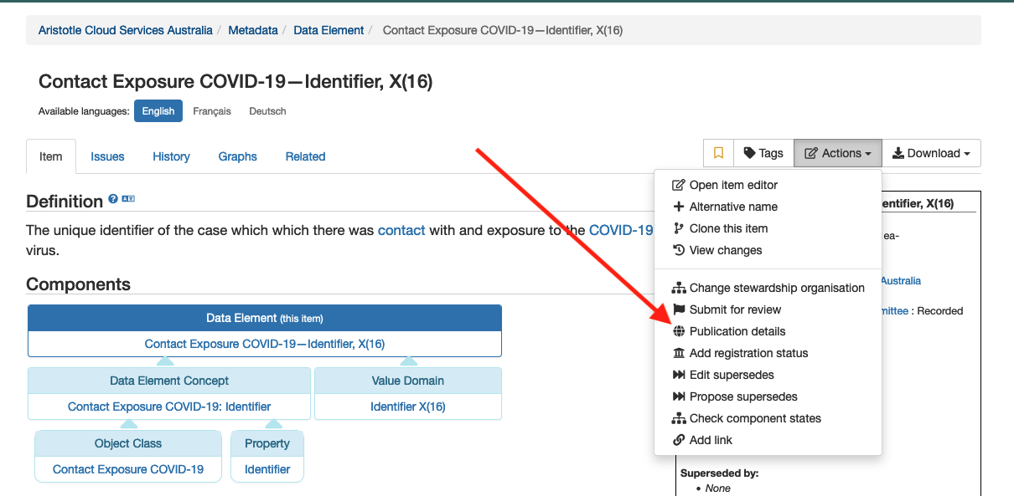Select the English language option

158,111
